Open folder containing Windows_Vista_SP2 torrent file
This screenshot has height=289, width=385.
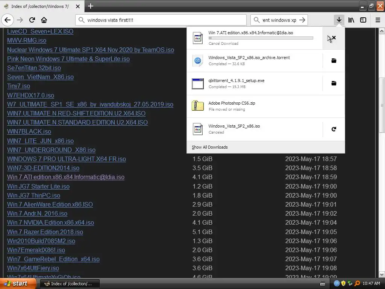click(x=334, y=61)
